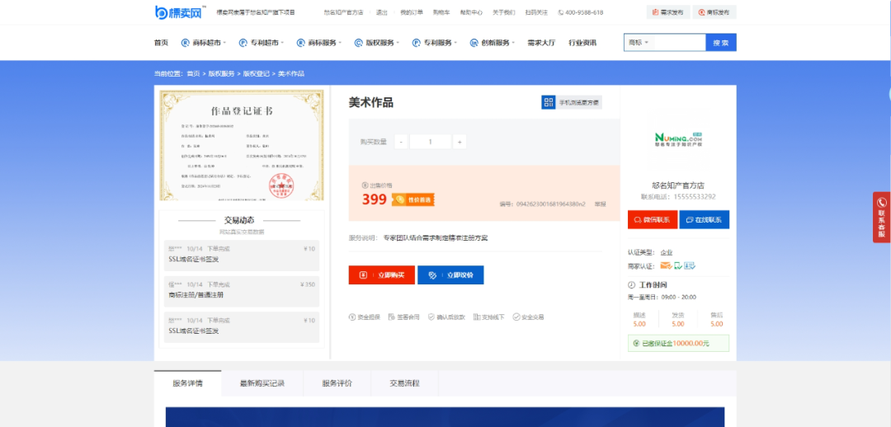The height and width of the screenshot is (427, 891).
Task: Click the search input field
Action: (x=679, y=43)
